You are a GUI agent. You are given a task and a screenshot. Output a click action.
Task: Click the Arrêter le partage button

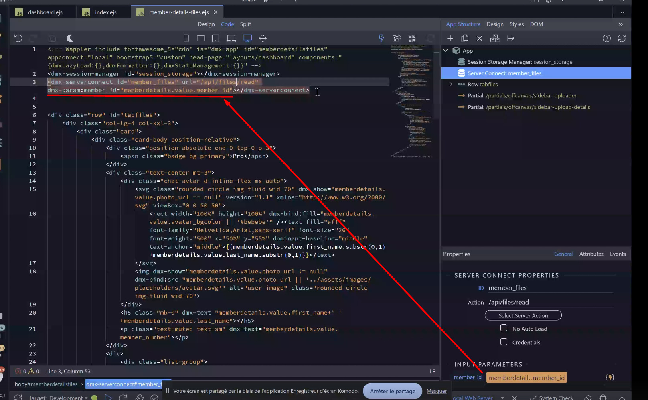point(392,391)
